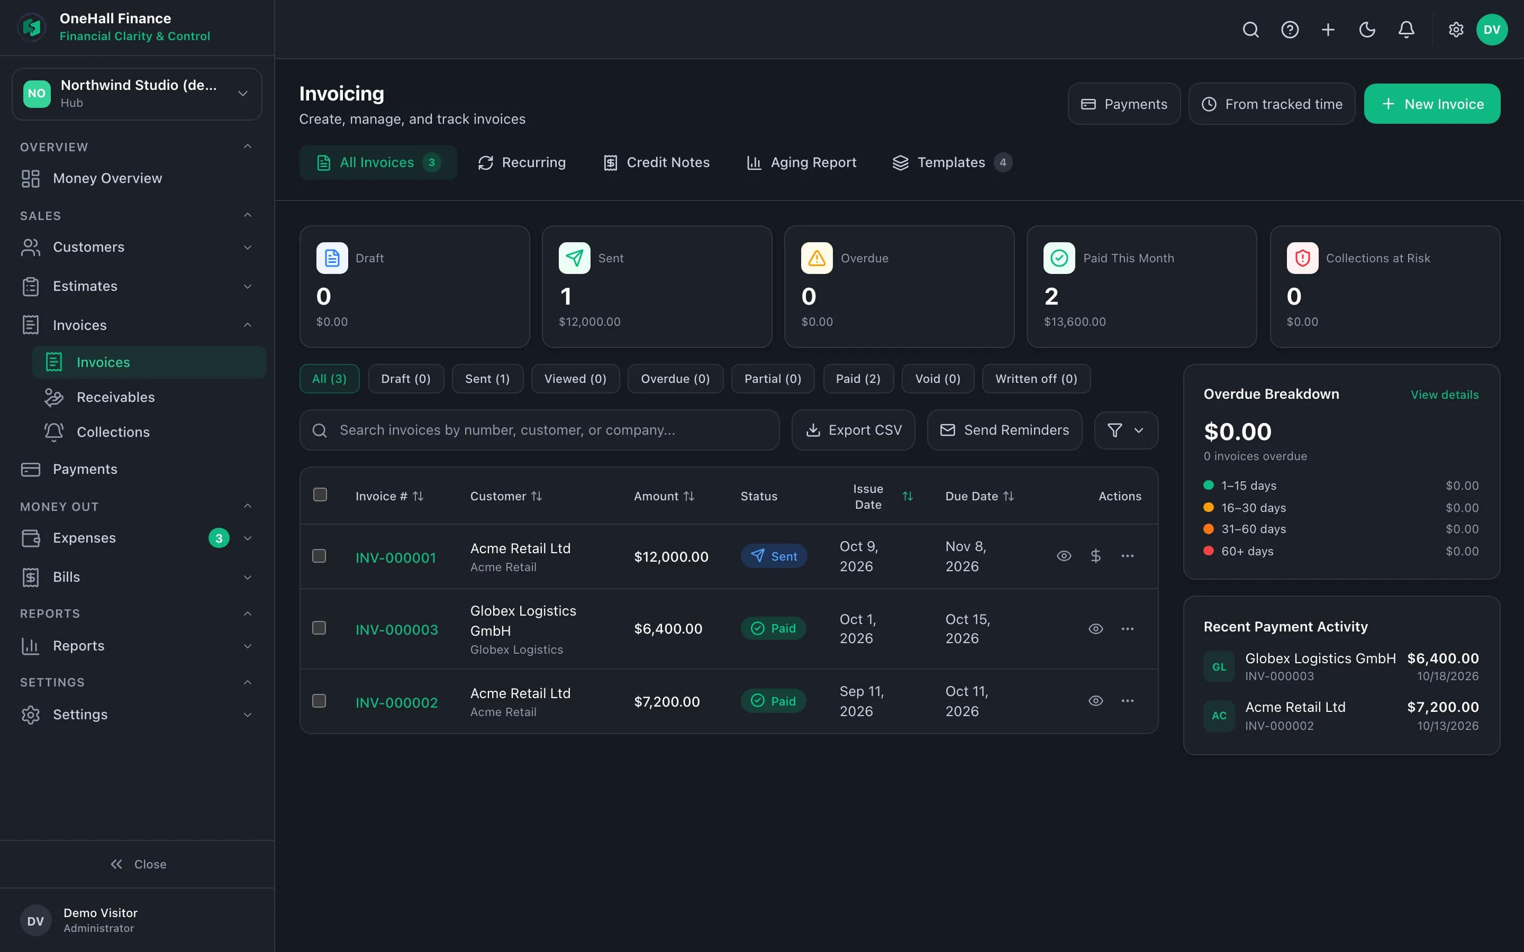View INV-000003 with the eye icon
Screen dimensions: 1524x952
click(x=1096, y=629)
